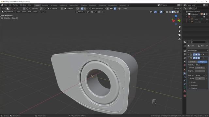The width and height of the screenshot is (209, 117).
Task: Toggle Cutters collection checkbox in outliner
Action: point(204,17)
